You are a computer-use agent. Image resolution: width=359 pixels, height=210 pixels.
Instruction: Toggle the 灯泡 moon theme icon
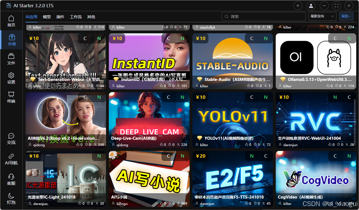(11, 195)
